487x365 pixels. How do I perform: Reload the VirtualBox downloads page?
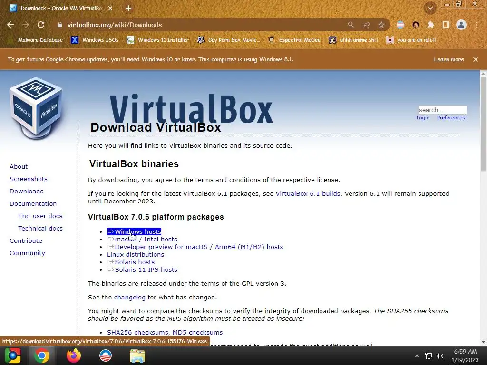pyautogui.click(x=41, y=25)
